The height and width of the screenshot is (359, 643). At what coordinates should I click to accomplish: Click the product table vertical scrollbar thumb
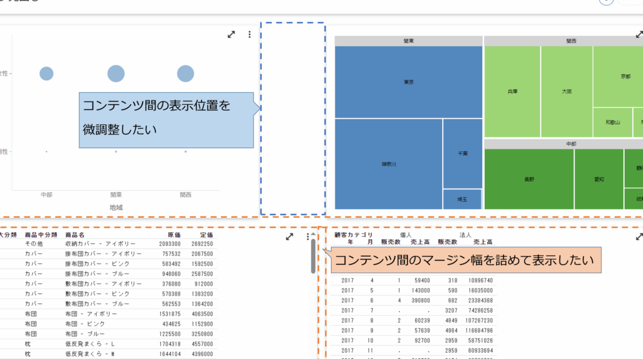(313, 256)
